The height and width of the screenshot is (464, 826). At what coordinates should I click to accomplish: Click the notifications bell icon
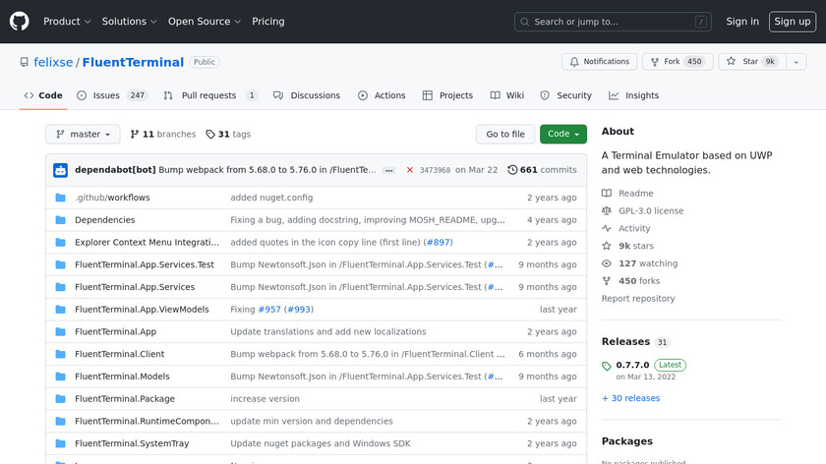574,62
